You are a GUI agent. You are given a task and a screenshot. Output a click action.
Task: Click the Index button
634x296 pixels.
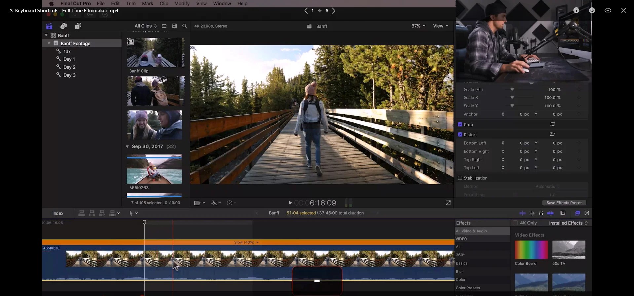(x=58, y=213)
